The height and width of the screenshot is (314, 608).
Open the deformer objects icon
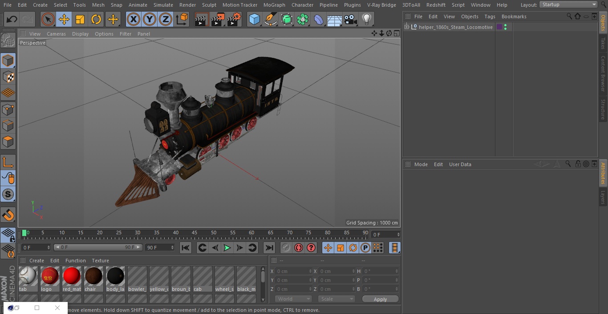tap(318, 19)
